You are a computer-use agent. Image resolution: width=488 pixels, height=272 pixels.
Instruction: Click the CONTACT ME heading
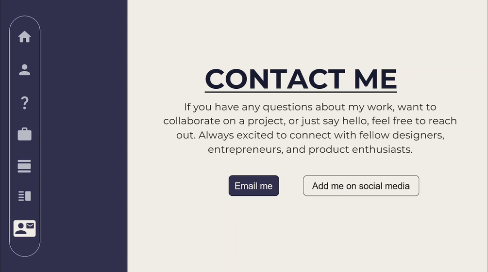click(x=301, y=79)
